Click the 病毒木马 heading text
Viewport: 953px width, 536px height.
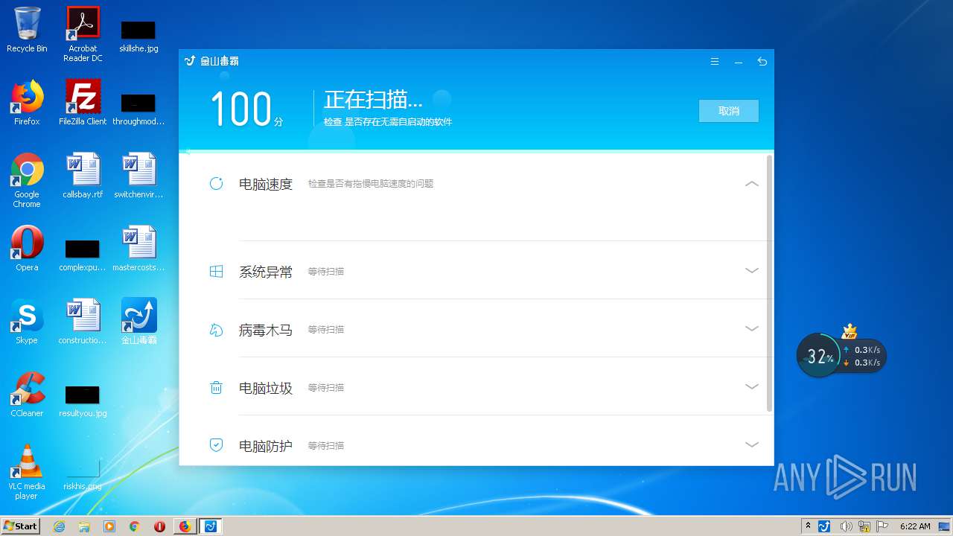click(266, 330)
